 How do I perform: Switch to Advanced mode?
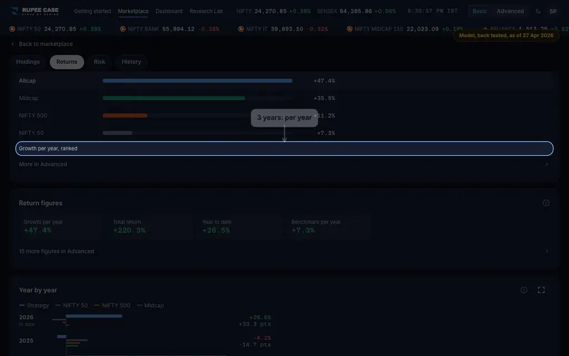(x=510, y=11)
